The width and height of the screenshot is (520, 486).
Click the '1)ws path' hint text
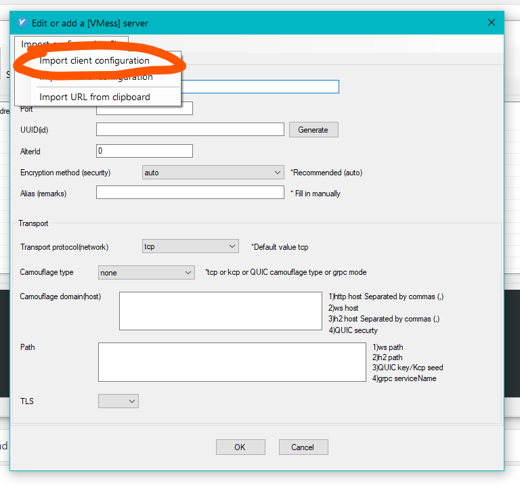[388, 347]
